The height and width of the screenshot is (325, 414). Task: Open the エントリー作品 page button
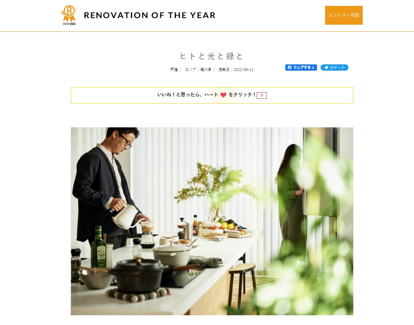344,15
